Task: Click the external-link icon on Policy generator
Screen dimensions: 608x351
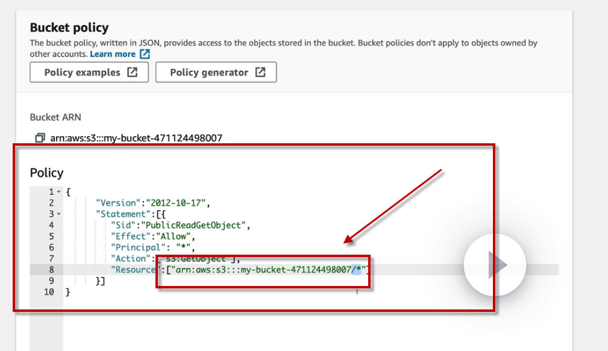Action: (x=260, y=72)
